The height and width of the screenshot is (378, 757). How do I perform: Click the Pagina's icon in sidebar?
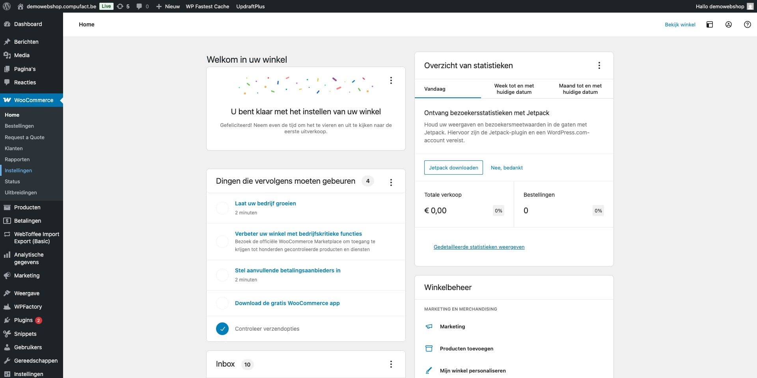pos(7,69)
